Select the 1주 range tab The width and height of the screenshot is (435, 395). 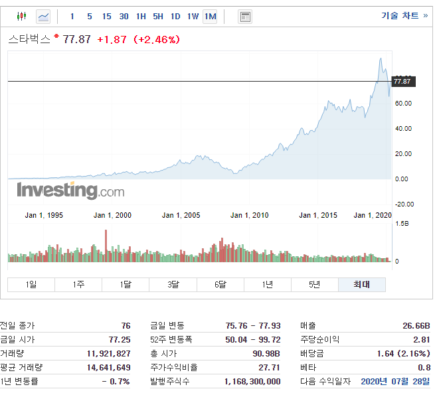[x=78, y=285]
